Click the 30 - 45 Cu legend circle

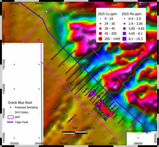click(100, 29)
